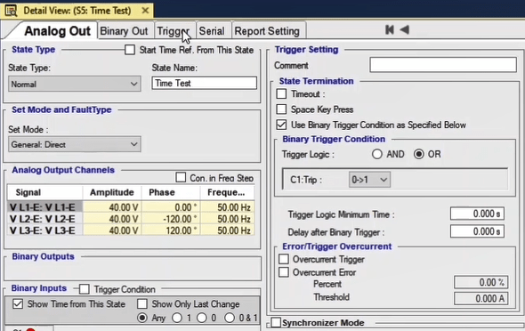
Task: Edit V L3-E phase 120.00 cell
Action: click(x=171, y=230)
